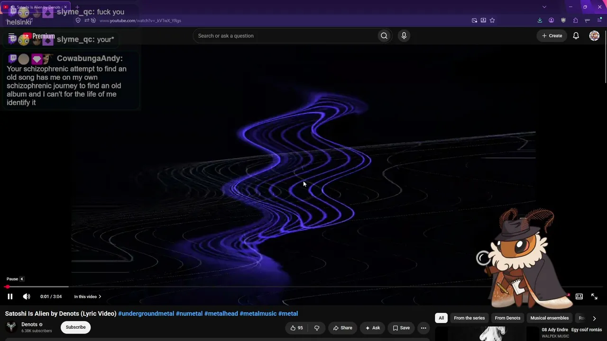Focus the Search or ask a question field
This screenshot has width=607, height=341.
285,36
